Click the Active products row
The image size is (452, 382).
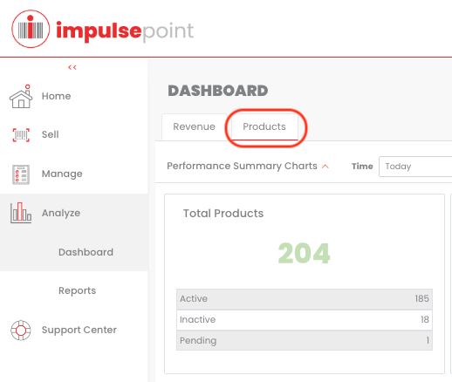(x=305, y=299)
